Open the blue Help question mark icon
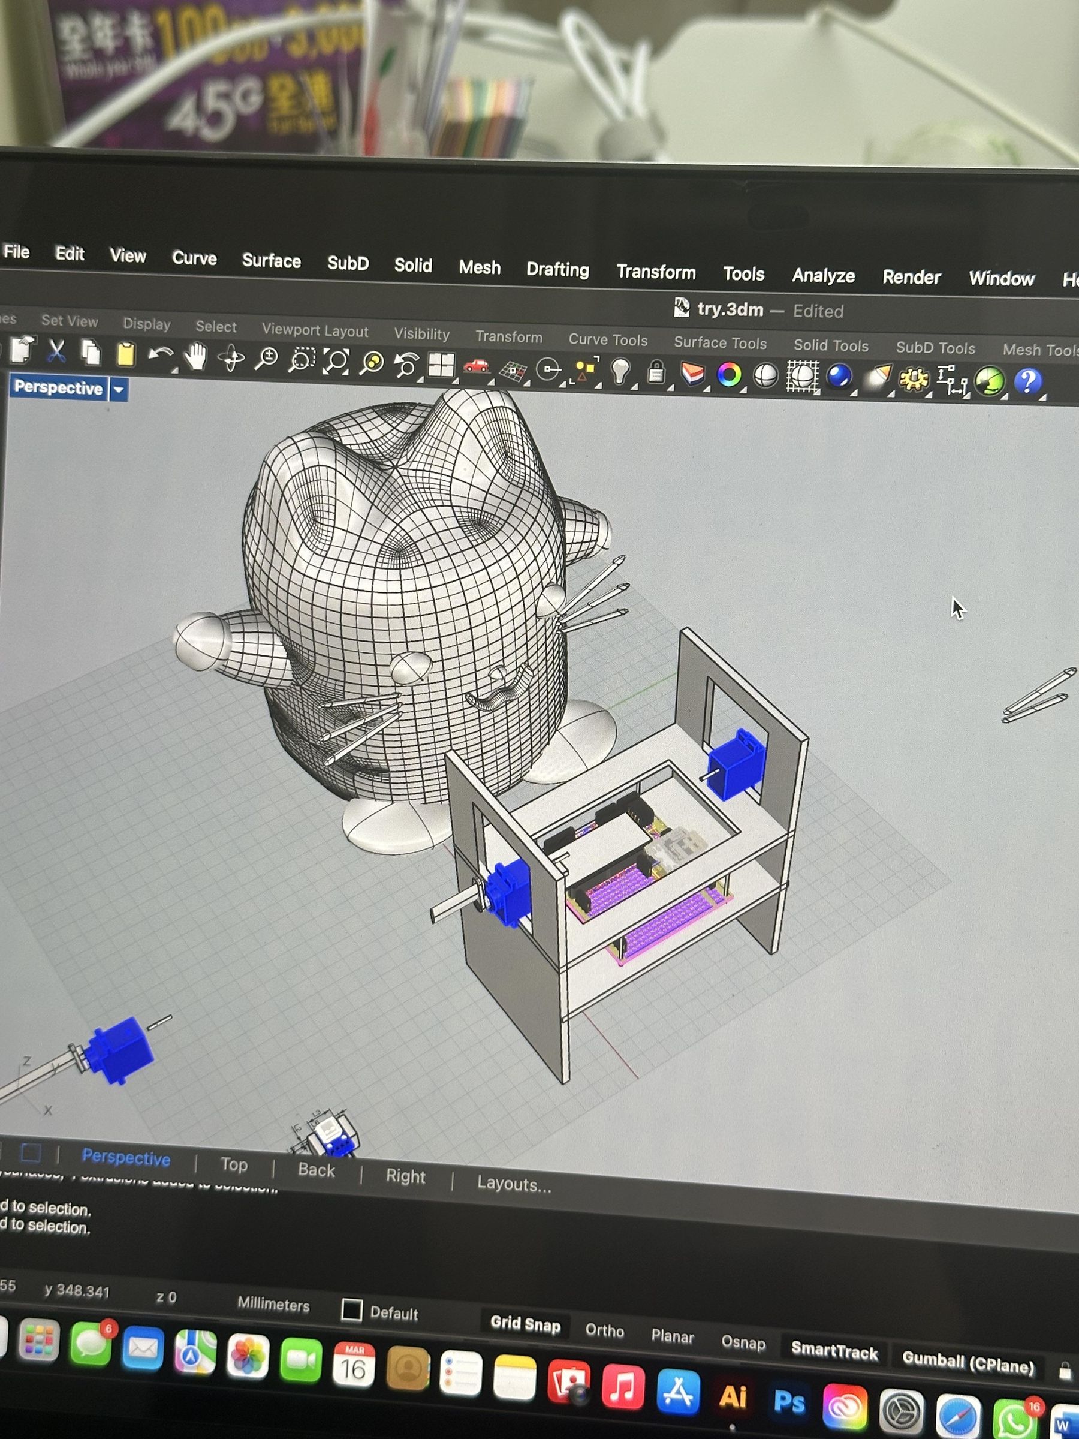The image size is (1079, 1439). coord(1028,383)
